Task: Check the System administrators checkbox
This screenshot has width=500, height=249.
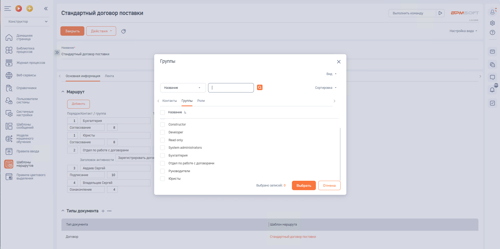Action: 162,148
